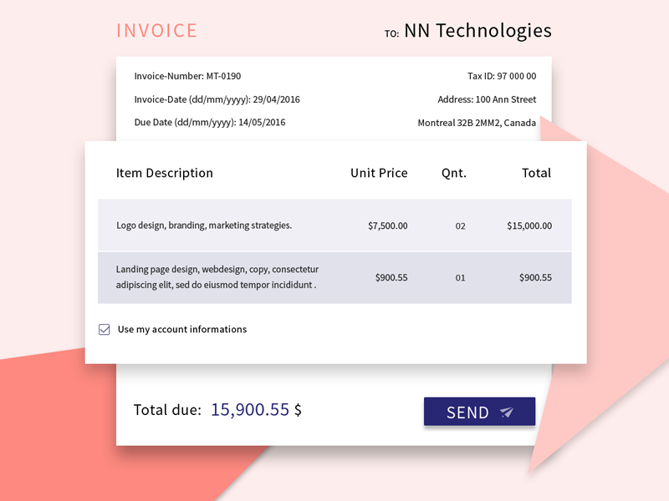669x501 pixels.
Task: Click the 15,900.55 total due amount
Action: pos(250,410)
